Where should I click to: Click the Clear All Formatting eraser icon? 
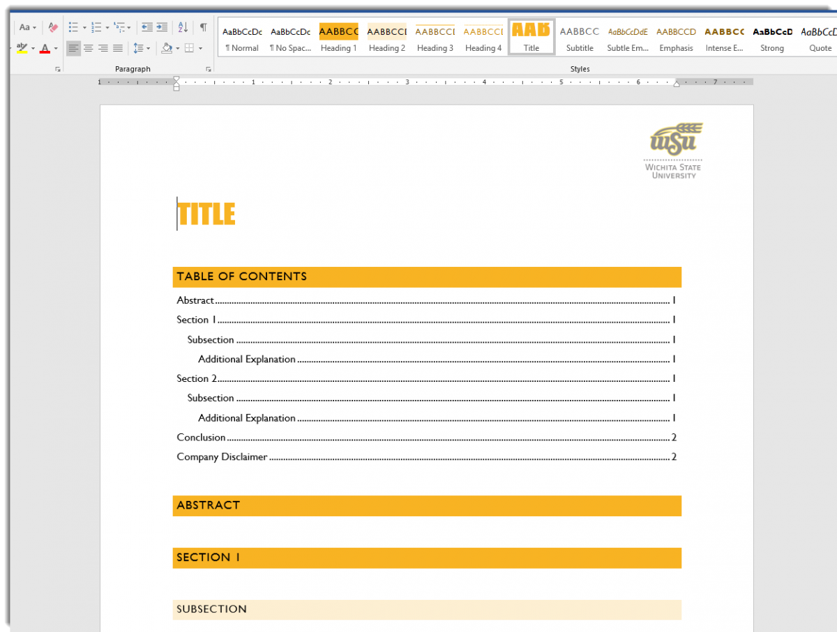coord(53,28)
